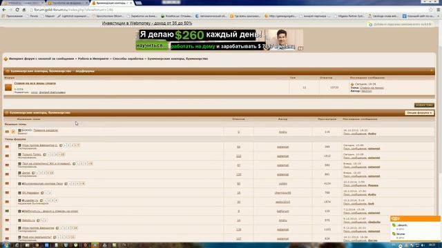
Task: Open the Ставки на все виды спорта subforum
Action: pyautogui.click(x=35, y=83)
